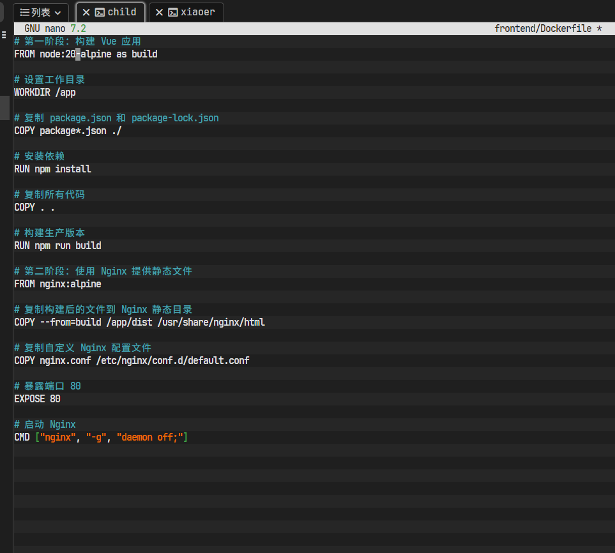Click comment '# 暴露端口 80'
The image size is (615, 553).
point(47,386)
